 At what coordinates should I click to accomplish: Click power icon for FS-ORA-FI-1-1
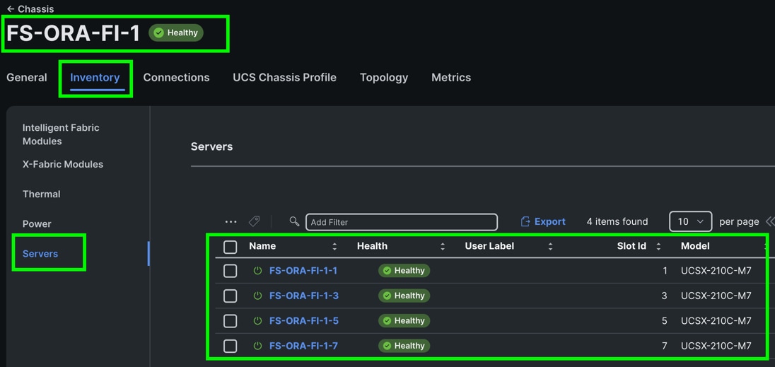pyautogui.click(x=257, y=271)
